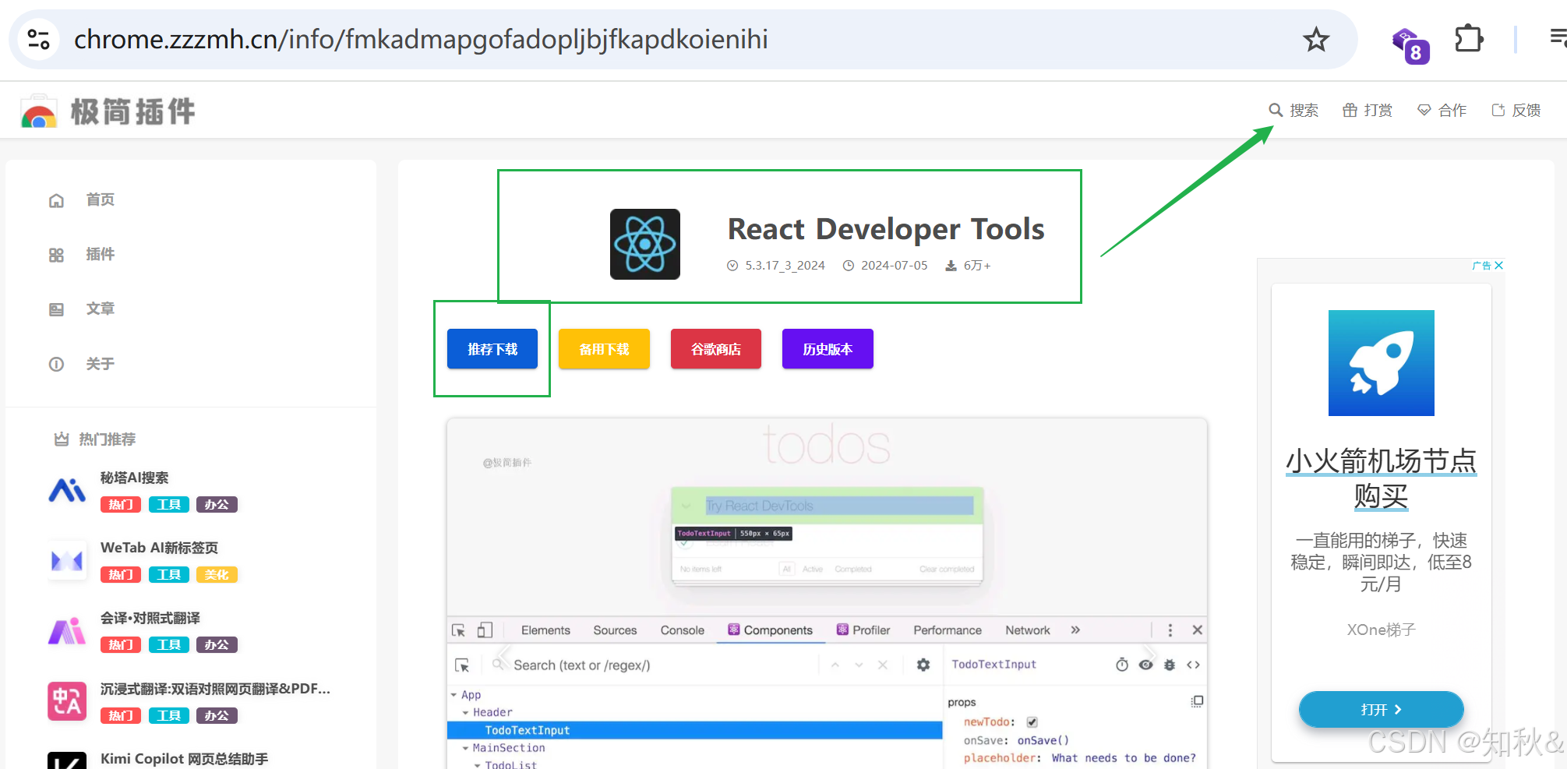Collapse the App tree node
This screenshot has width=1567, height=769.
454,695
